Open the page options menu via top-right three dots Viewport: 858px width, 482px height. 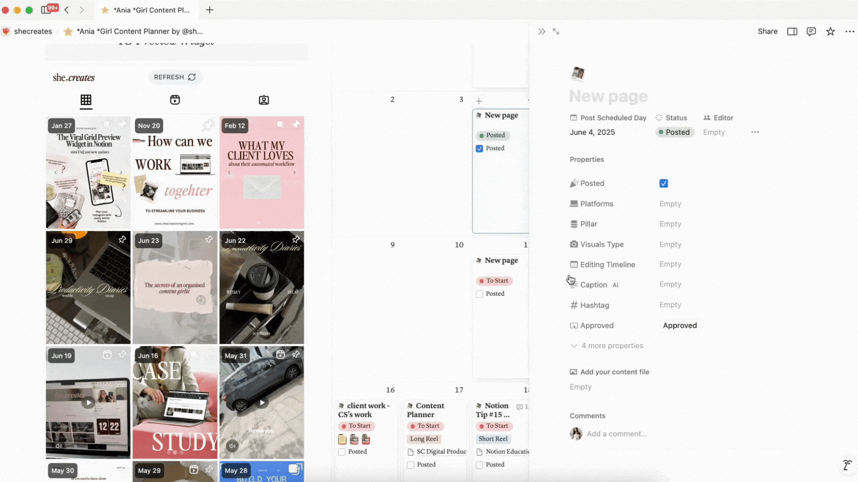click(x=850, y=31)
